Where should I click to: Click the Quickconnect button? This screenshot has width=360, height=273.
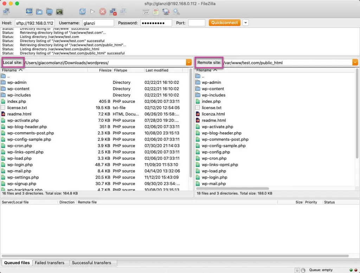pyautogui.click(x=225, y=23)
